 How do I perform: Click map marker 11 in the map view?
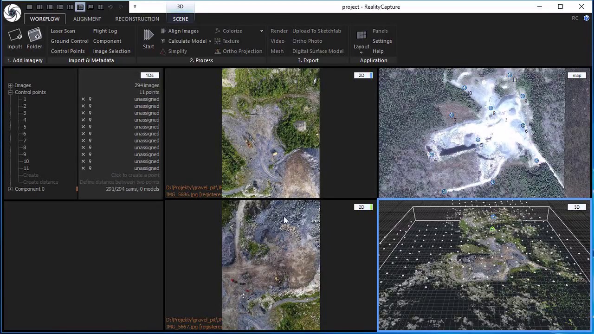(x=510, y=75)
